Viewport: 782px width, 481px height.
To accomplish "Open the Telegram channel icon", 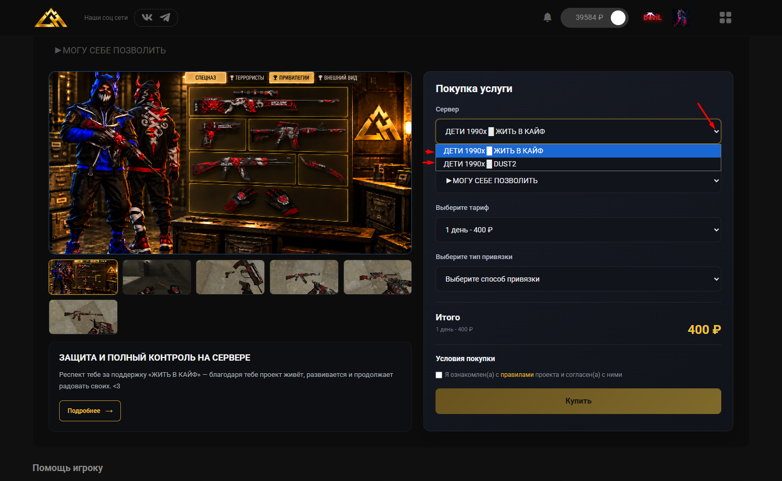I will point(165,17).
